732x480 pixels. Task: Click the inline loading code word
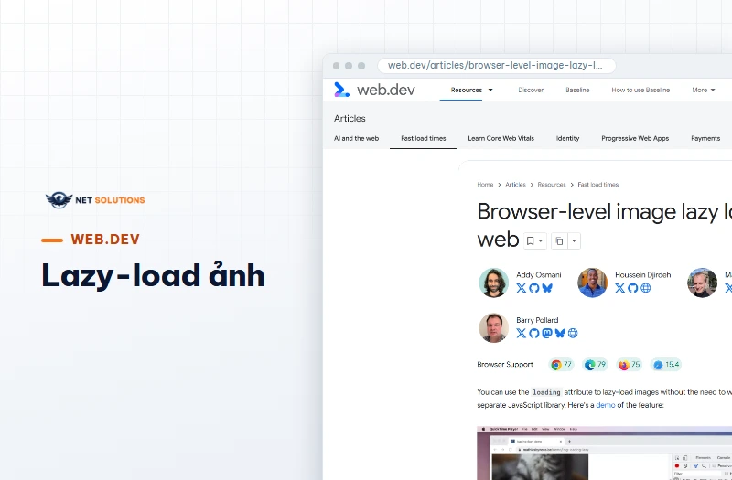click(x=546, y=392)
